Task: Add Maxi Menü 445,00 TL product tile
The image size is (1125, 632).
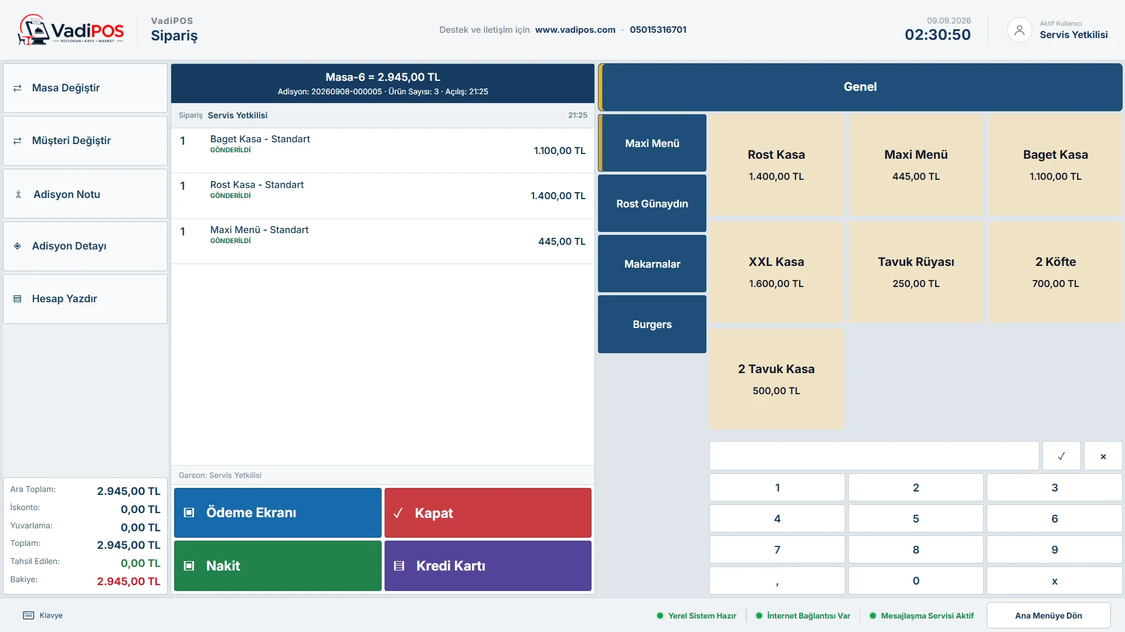Action: 916,165
